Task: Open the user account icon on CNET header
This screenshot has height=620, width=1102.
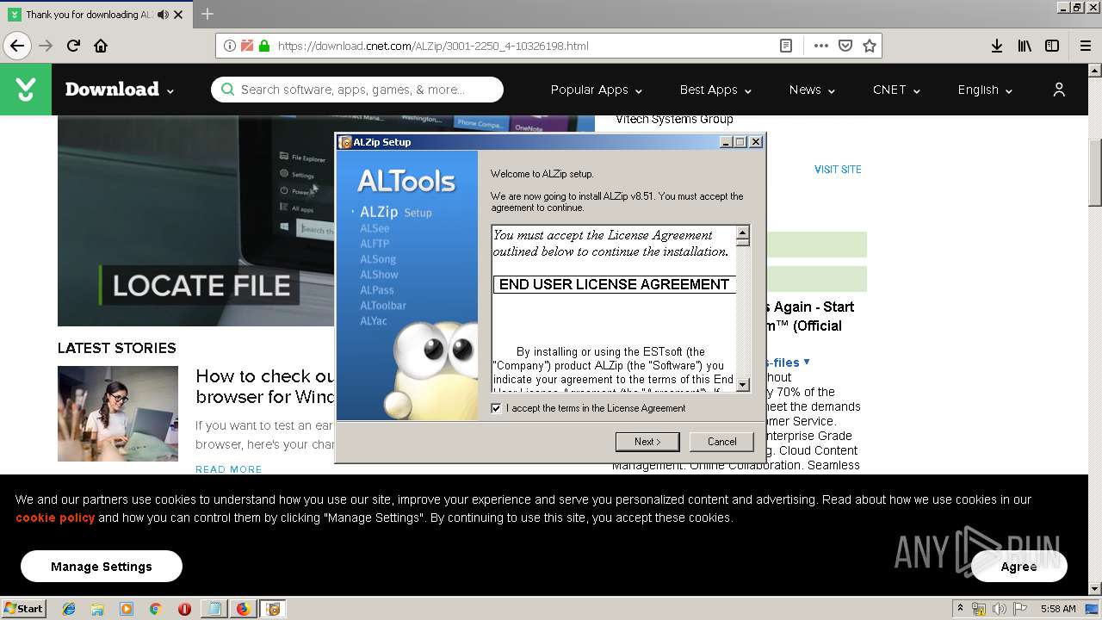Action: [x=1059, y=90]
